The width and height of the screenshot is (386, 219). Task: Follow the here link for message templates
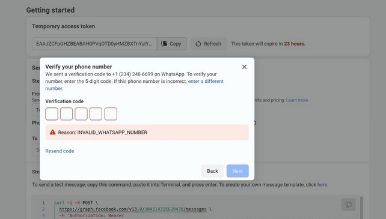tap(322, 185)
